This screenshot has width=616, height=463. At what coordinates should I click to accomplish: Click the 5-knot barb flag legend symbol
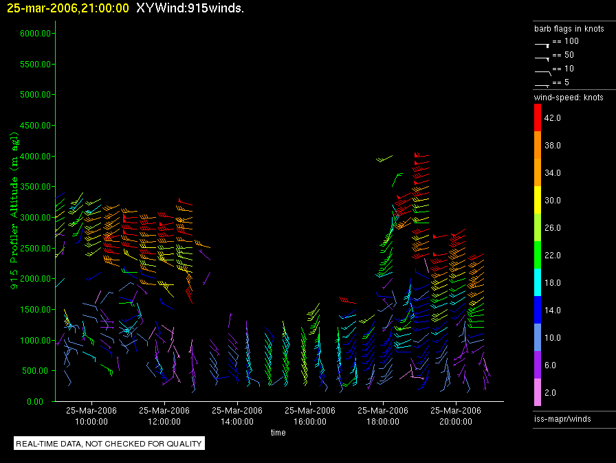(x=542, y=85)
